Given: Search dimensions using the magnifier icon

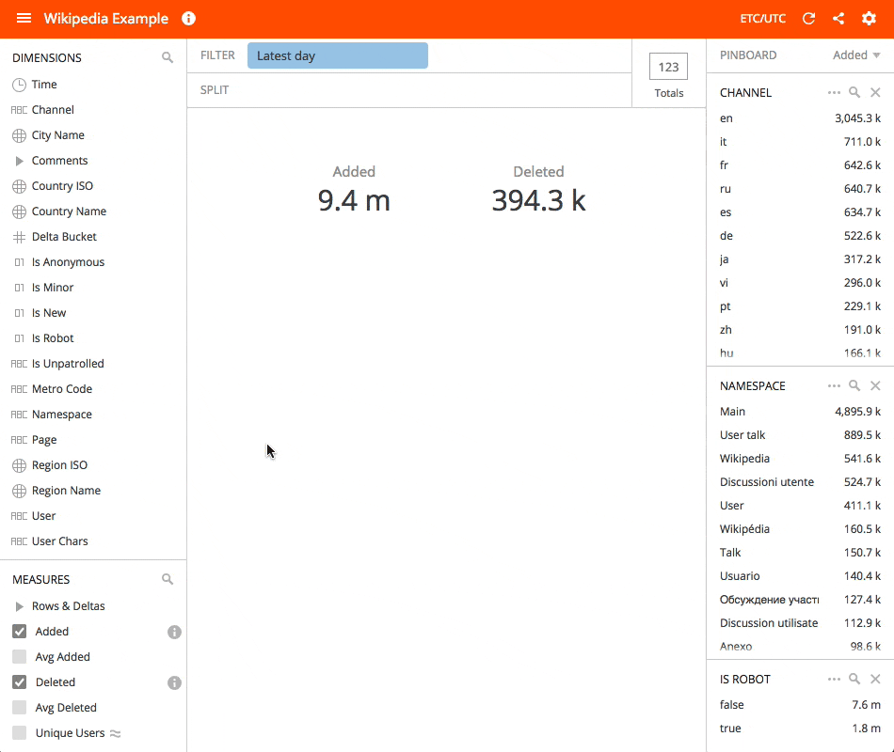Looking at the screenshot, I should tap(168, 57).
